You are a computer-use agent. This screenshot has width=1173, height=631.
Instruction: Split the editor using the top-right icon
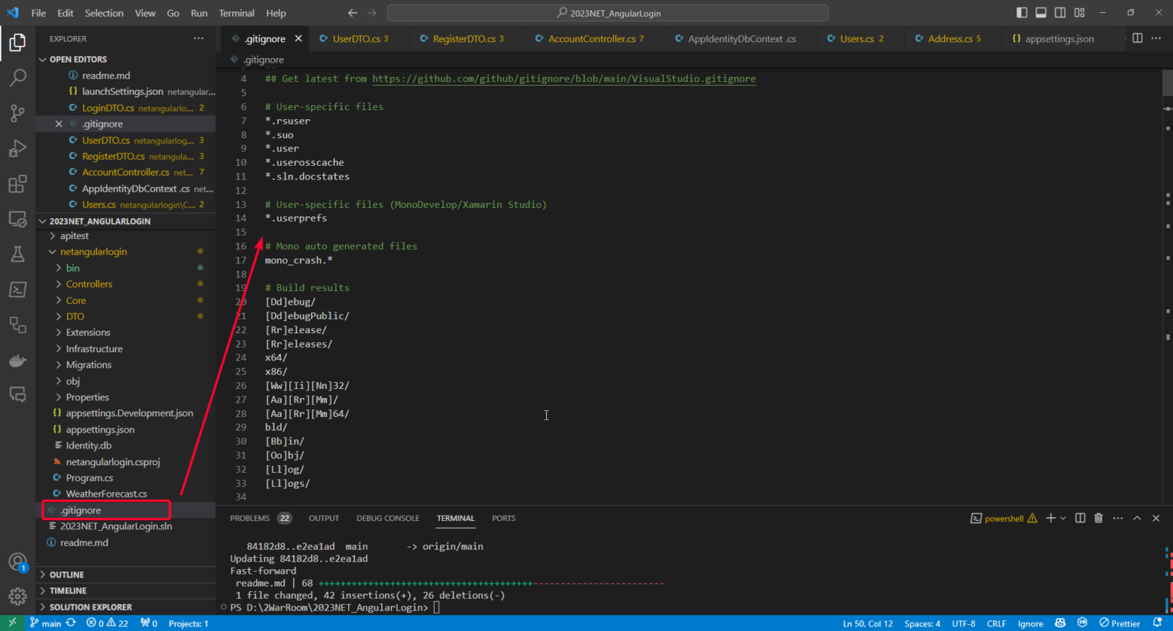pos(1137,37)
